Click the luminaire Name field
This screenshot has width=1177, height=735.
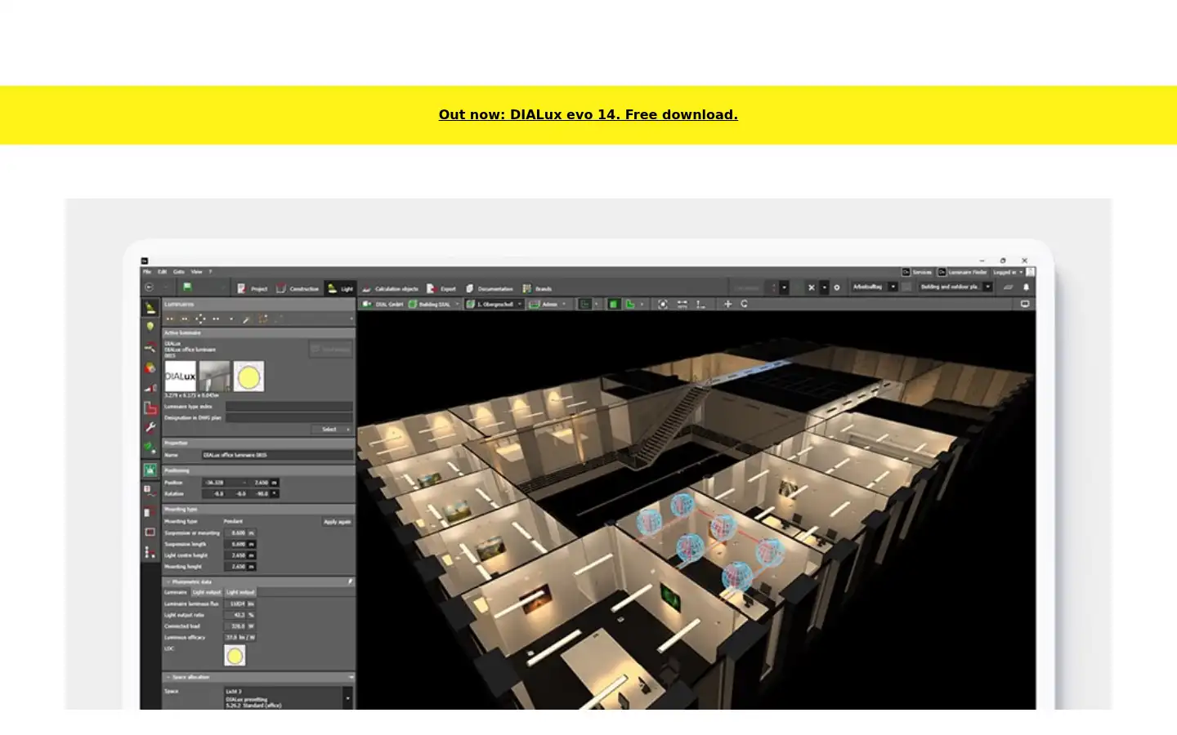278,455
